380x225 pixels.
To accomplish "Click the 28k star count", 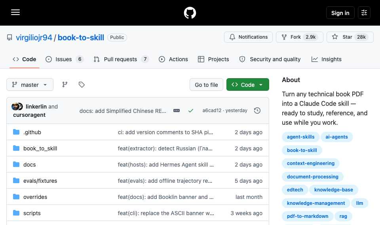I will [x=361, y=37].
